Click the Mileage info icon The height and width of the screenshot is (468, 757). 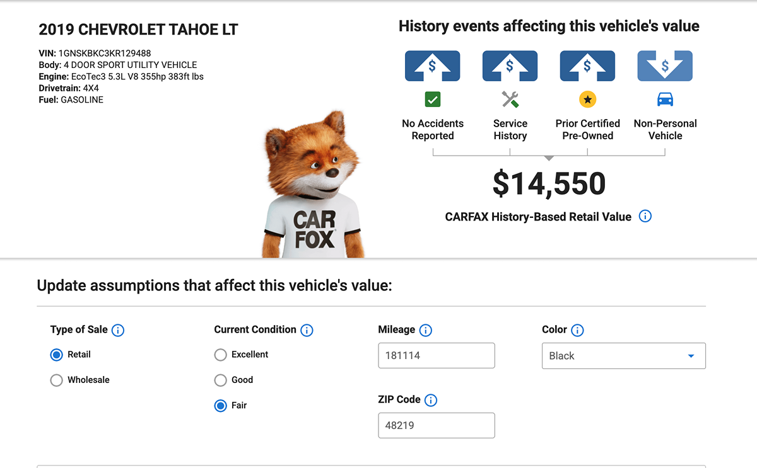pos(426,330)
